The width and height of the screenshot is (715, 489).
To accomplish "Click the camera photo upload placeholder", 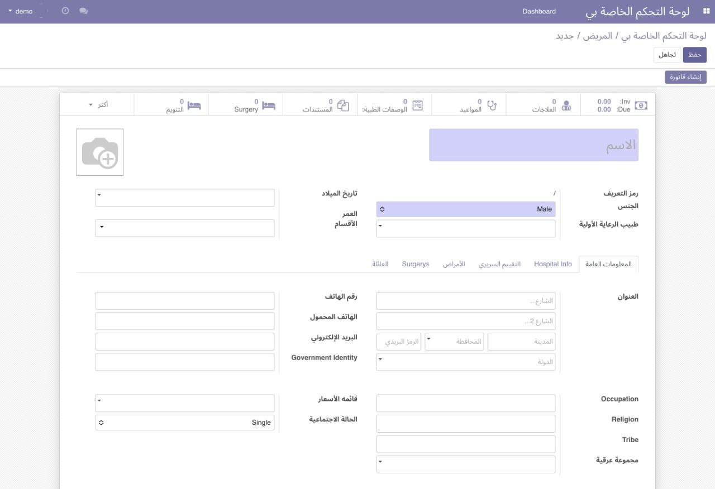I will click(100, 152).
